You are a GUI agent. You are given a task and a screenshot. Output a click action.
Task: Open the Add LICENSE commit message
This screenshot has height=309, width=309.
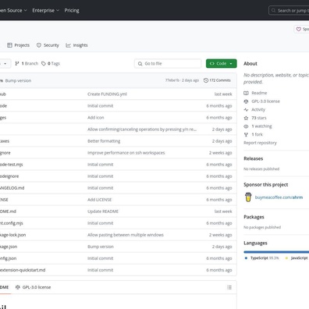[99, 200]
